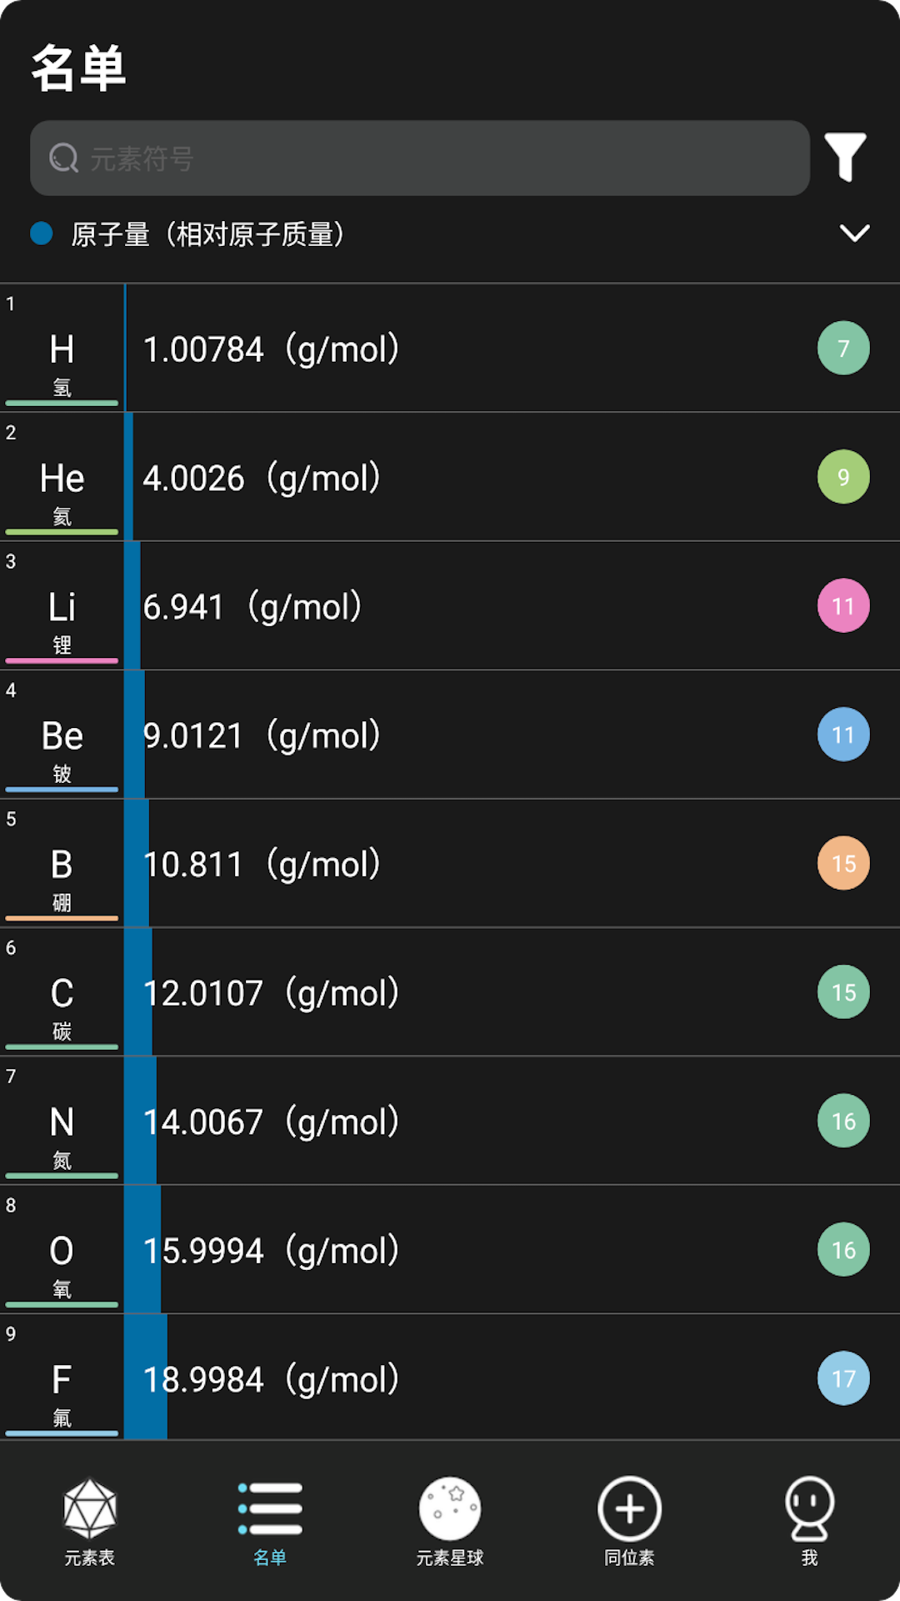Click the search magnifier icon

[x=64, y=158]
